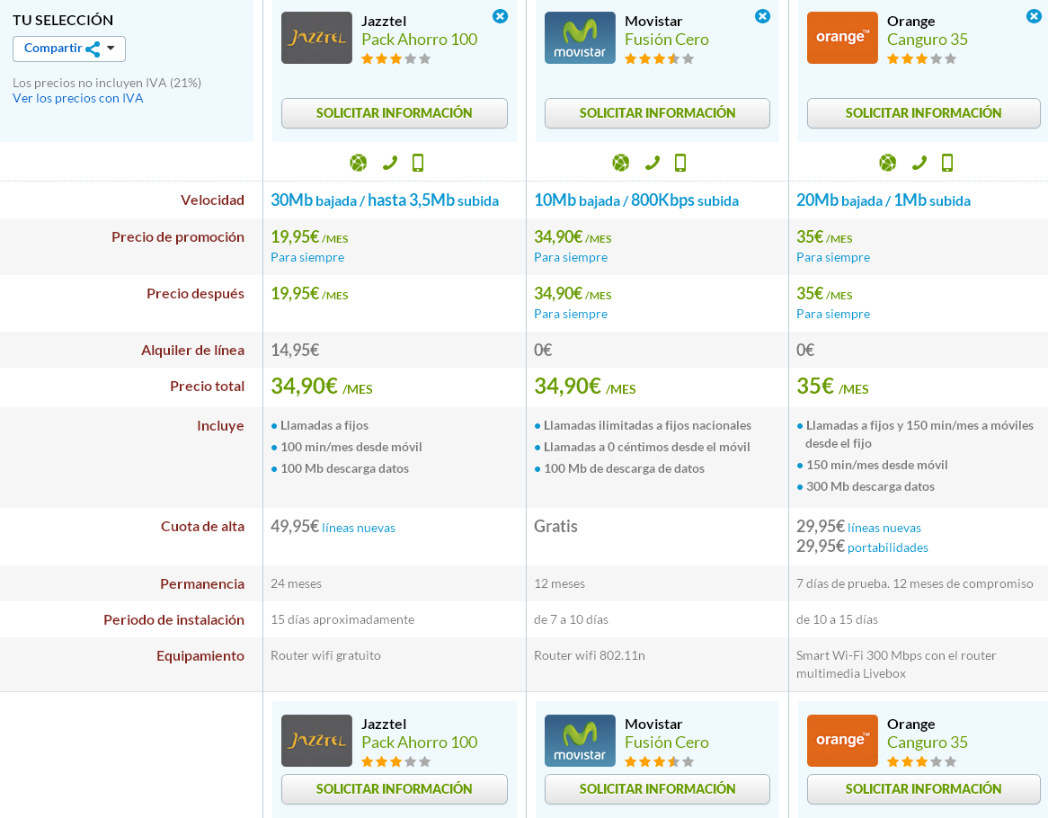Click the 24 meses permanence cell
1048x818 pixels.
296,583
